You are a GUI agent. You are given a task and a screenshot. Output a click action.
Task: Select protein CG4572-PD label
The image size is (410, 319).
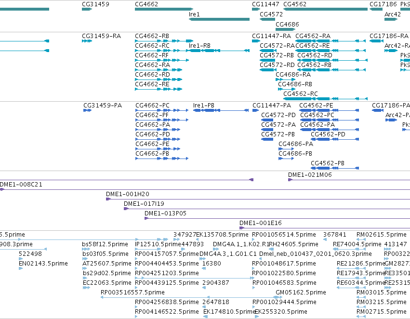pos(278,115)
